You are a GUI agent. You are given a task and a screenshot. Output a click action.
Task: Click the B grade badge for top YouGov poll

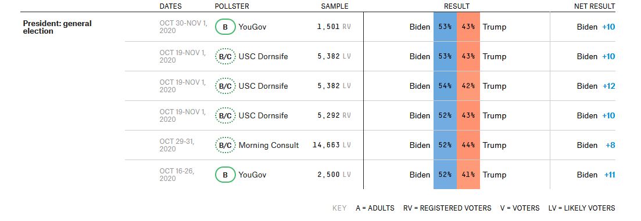pyautogui.click(x=225, y=27)
